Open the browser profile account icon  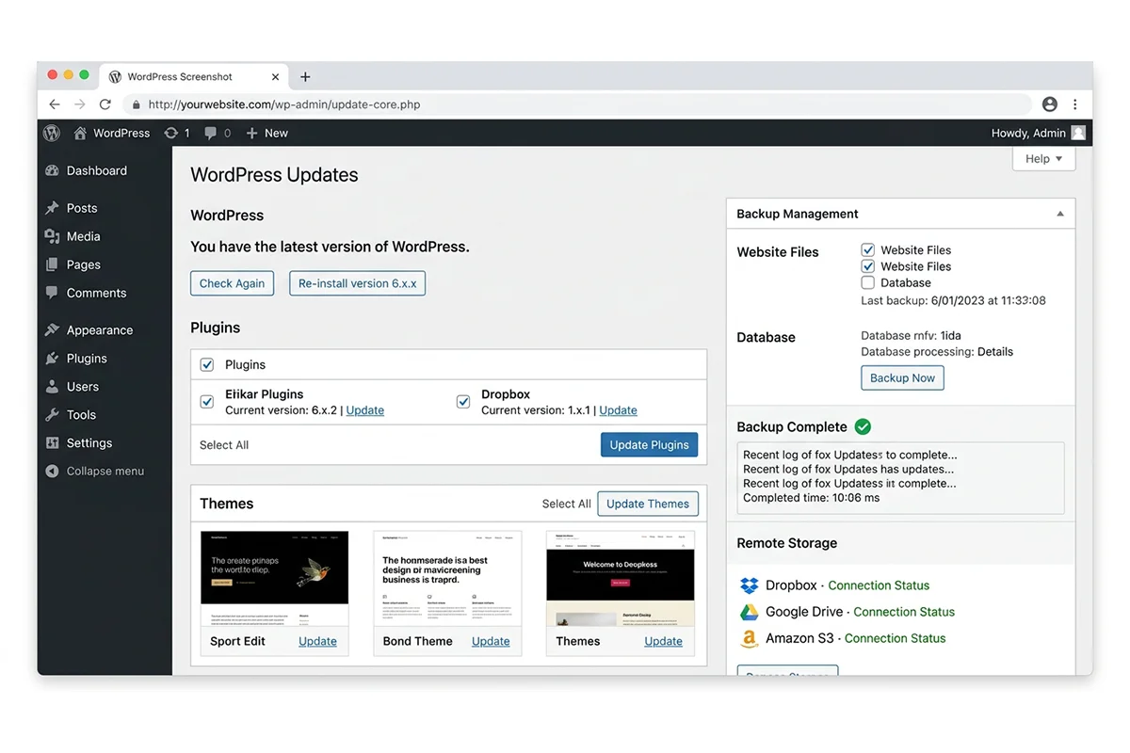1050,104
